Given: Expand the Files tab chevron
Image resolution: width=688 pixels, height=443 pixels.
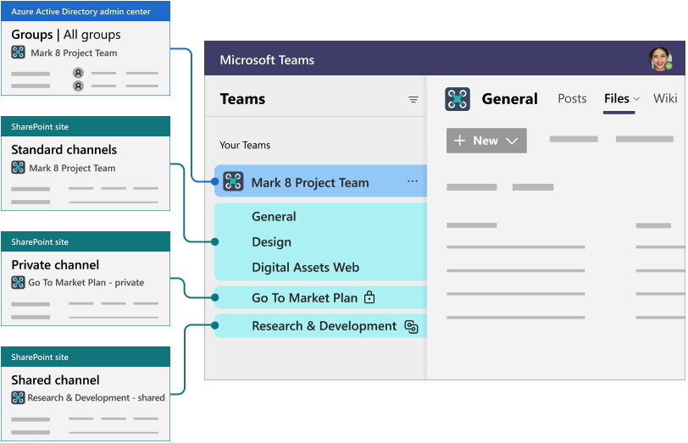Looking at the screenshot, I should click(x=636, y=99).
